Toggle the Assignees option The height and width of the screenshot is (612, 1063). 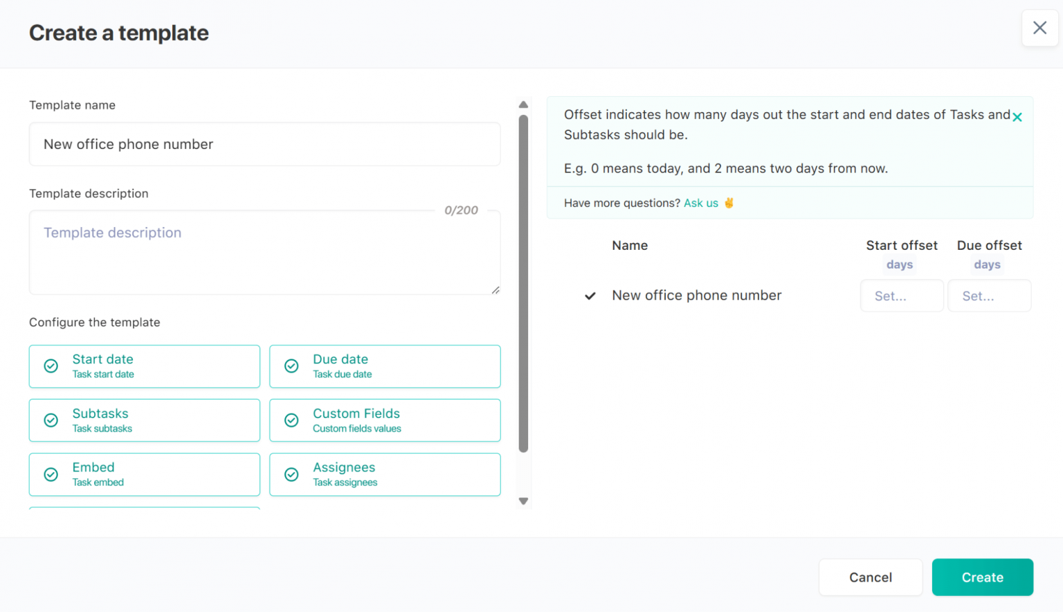385,474
